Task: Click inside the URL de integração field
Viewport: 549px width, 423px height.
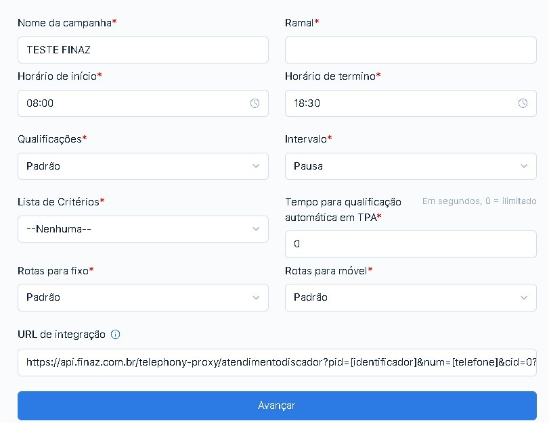Action: [277, 362]
